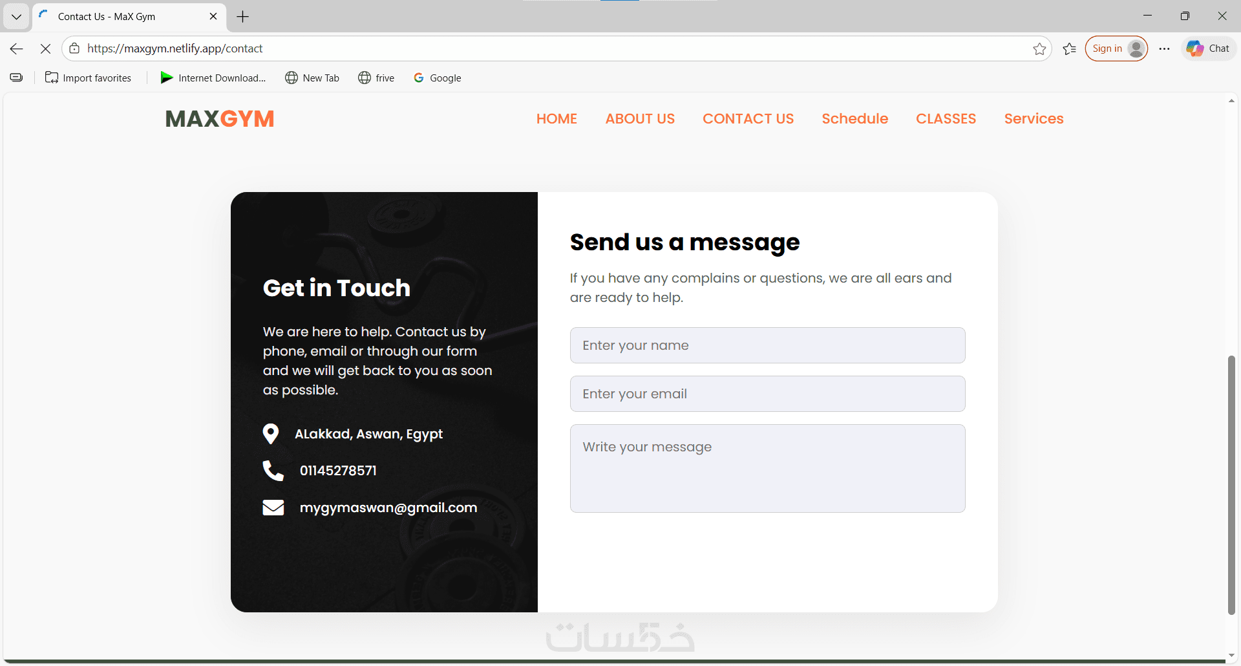Open the Google bookmark
This screenshot has width=1241, height=666.
click(438, 78)
